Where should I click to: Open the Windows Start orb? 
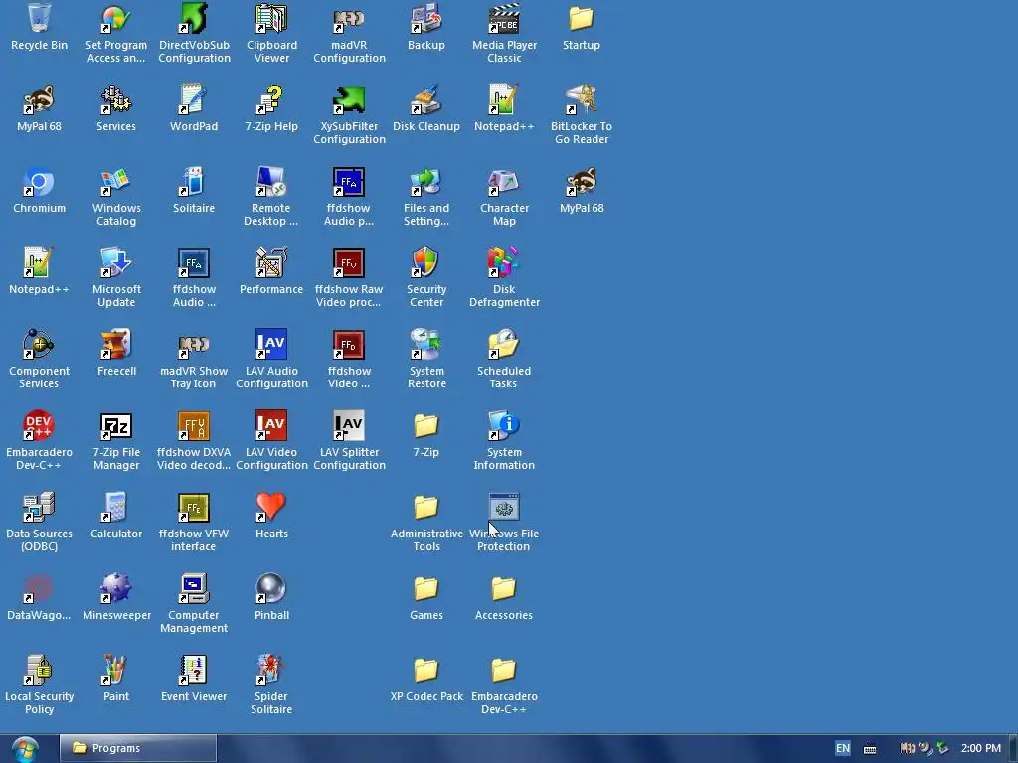tap(25, 749)
